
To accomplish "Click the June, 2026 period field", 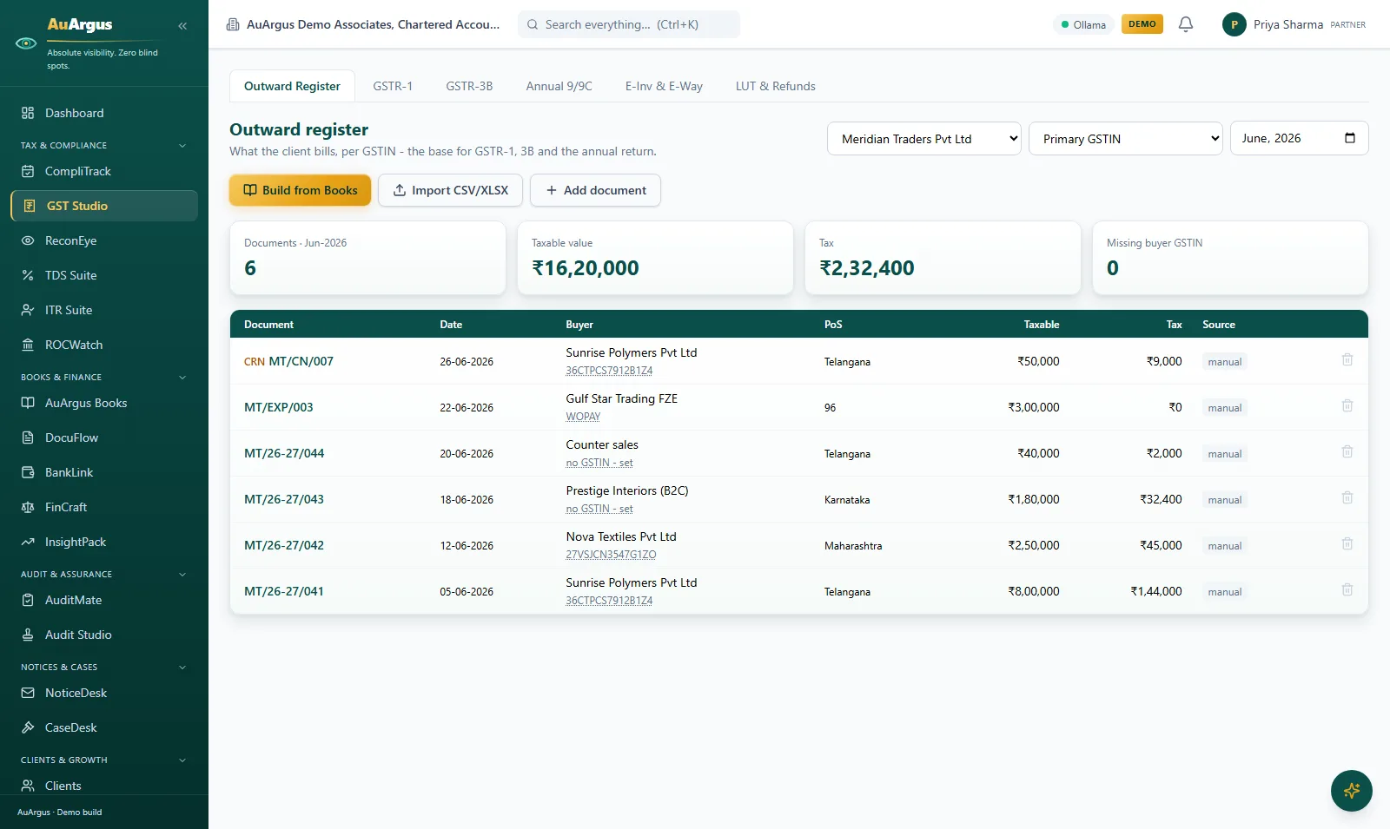I will tap(1299, 138).
